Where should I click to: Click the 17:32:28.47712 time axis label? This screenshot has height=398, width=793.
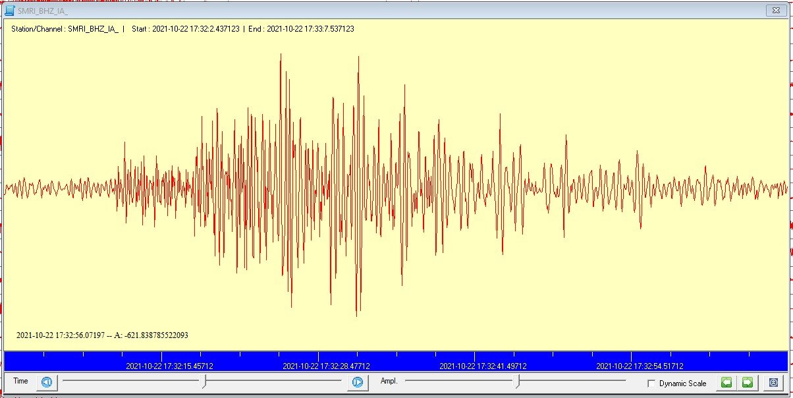[x=326, y=366]
